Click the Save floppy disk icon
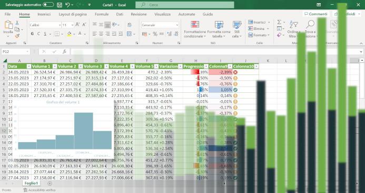The image size is (365, 193). coord(60,5)
